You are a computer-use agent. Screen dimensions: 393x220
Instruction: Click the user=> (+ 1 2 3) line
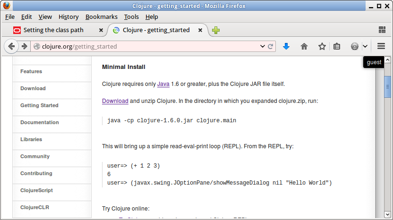133,166
